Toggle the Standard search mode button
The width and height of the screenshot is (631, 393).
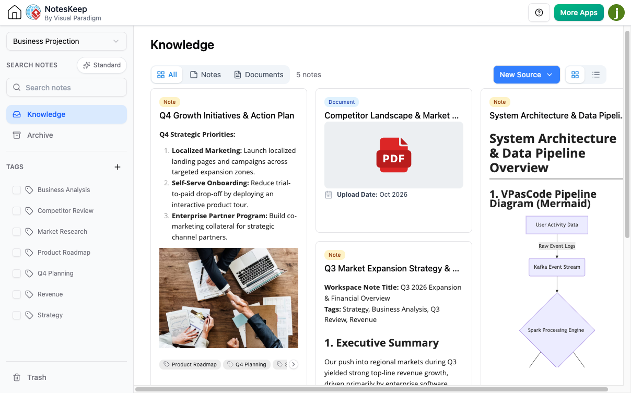click(102, 65)
